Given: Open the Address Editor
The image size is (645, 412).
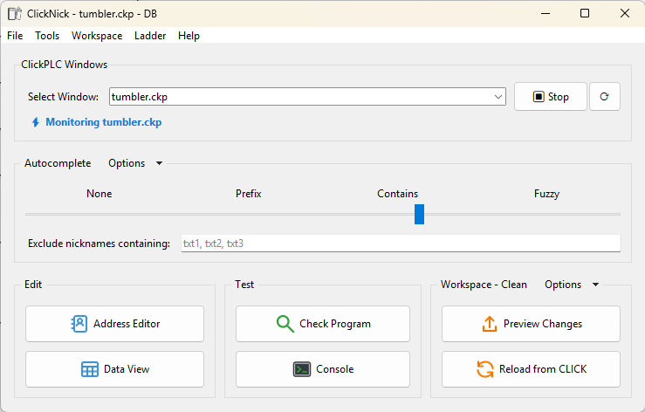Looking at the screenshot, I should pyautogui.click(x=114, y=324).
